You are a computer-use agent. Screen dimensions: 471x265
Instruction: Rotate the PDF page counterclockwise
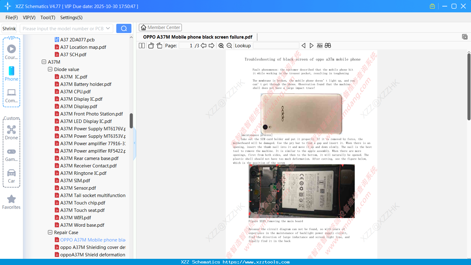[151, 45]
